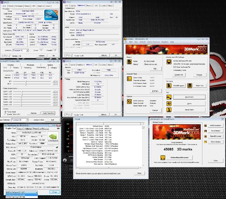The image size is (226, 199).
Task: Click the Benchmark run icon
Action: [169, 97]
